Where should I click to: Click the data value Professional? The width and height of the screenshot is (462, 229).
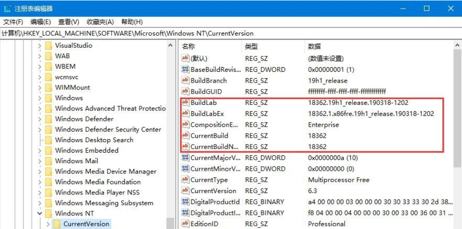pos(327,224)
